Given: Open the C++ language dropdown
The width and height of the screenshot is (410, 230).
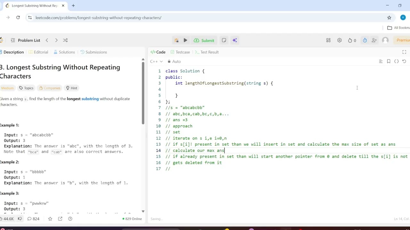Looking at the screenshot, I should click(x=156, y=61).
